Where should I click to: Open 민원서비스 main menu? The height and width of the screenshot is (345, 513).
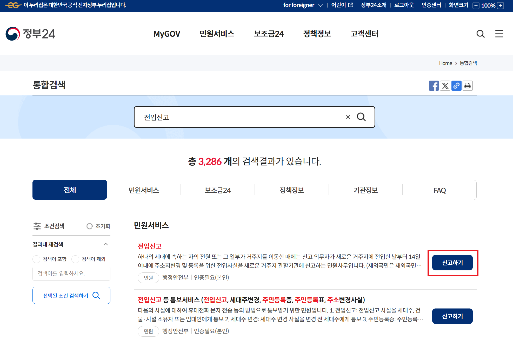(217, 34)
